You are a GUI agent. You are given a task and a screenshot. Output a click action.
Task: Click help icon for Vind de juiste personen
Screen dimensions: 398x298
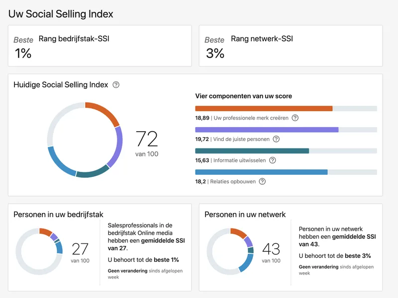[276, 139]
